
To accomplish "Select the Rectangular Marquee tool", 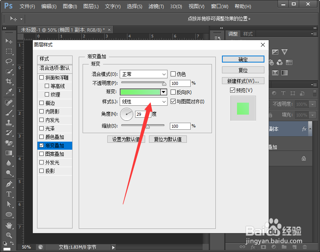I will pyautogui.click(x=9, y=51).
